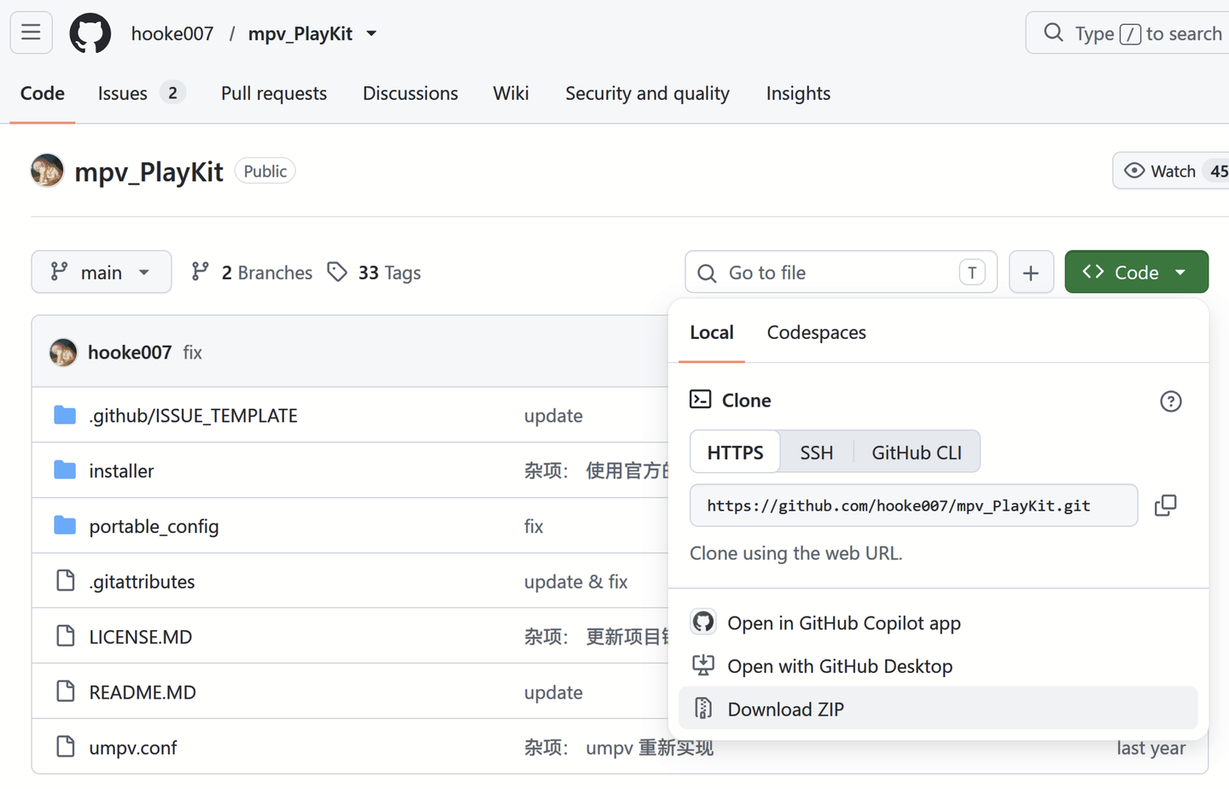1229x789 pixels.
Task: Click the file icon for LICENSE.MD
Action: click(66, 636)
